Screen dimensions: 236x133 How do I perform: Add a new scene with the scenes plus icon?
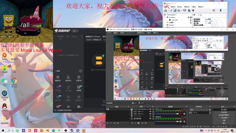[x=107, y=123]
